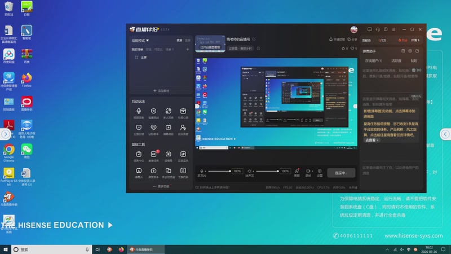Click first square icon in 弹幕助手 header

click(403, 51)
